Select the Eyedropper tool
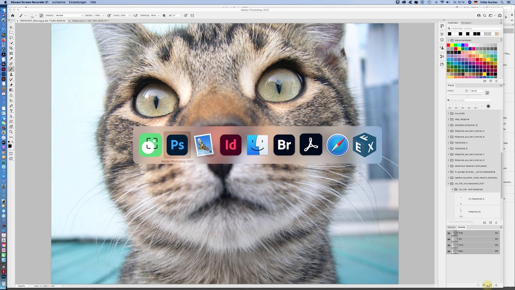Viewport: 515px width, 290px height. (x=11, y=58)
